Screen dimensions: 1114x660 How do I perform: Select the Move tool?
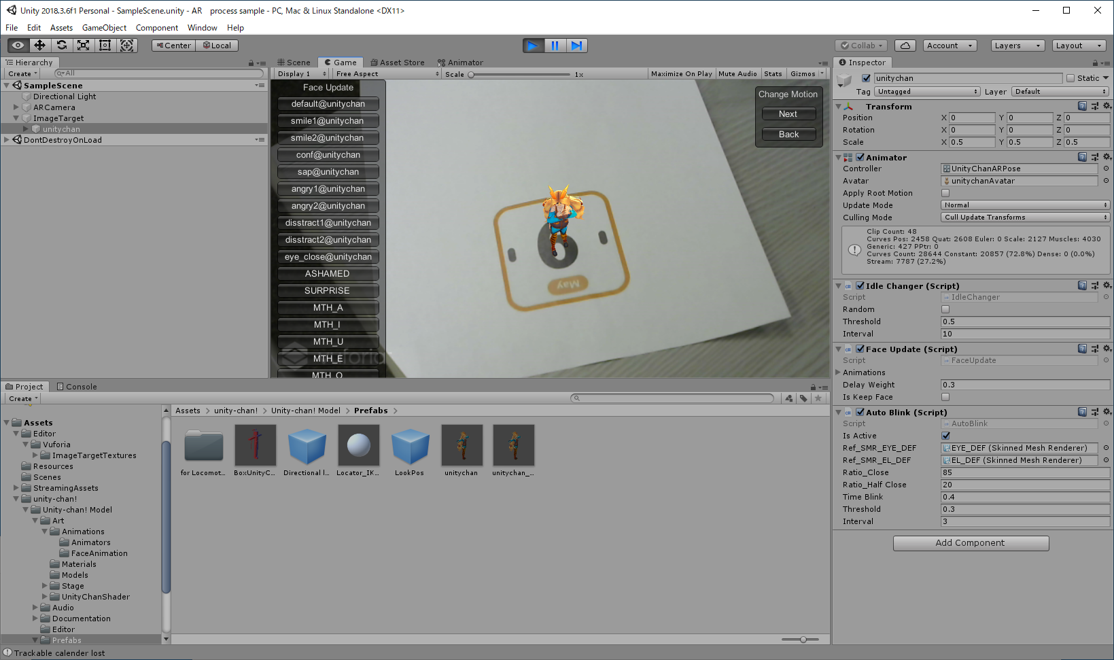(40, 46)
